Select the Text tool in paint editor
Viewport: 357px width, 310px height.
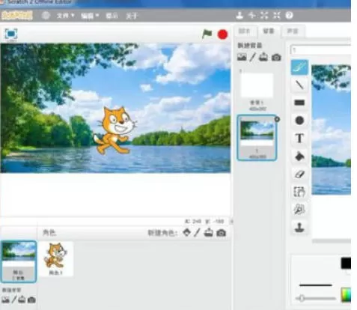pyautogui.click(x=299, y=139)
